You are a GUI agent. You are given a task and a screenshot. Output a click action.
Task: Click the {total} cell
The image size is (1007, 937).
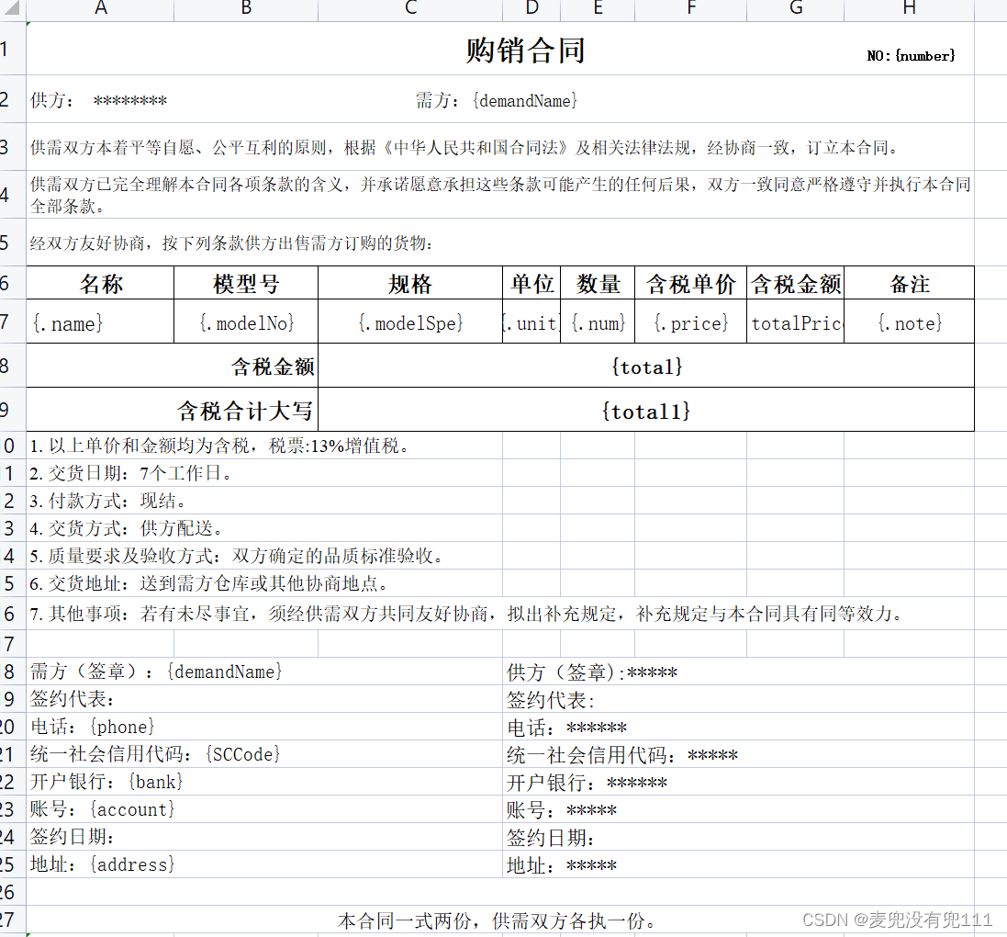646,367
